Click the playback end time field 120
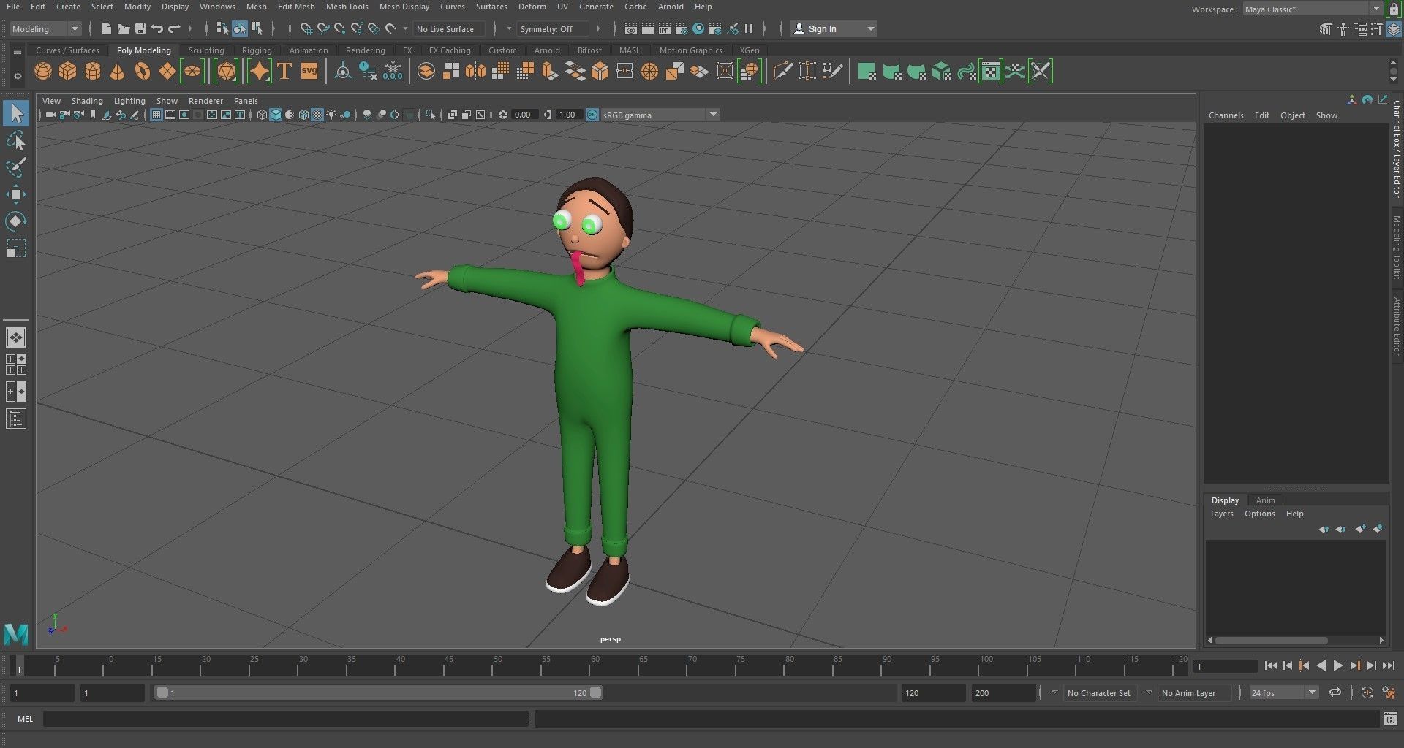The image size is (1404, 748). point(933,692)
